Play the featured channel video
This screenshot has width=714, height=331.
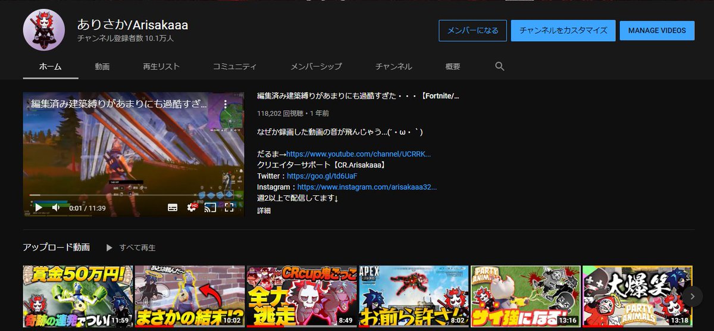coord(38,207)
